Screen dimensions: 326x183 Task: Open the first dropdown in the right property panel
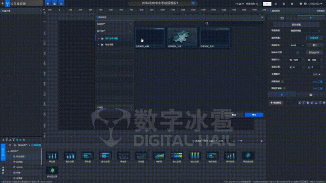(x=306, y=30)
